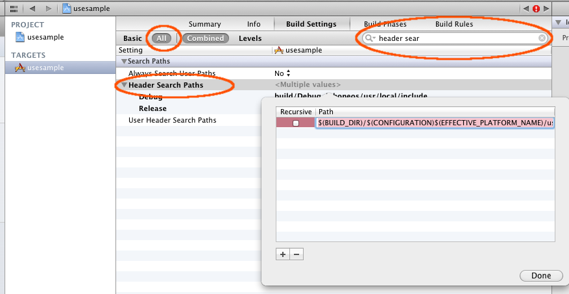Select User Header Search Paths setting
569x294 pixels.
(x=173, y=120)
